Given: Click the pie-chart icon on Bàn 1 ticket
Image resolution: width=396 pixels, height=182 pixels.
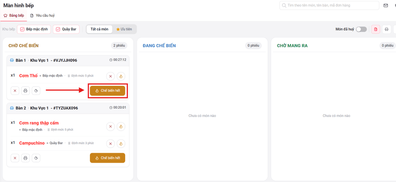Looking at the screenshot, I should tap(36, 91).
